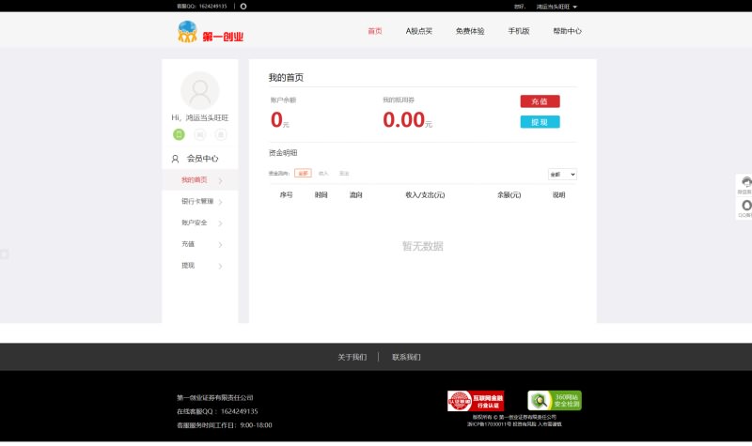
Task: Click the 收入/支出(元) column header
Action: tap(425, 195)
